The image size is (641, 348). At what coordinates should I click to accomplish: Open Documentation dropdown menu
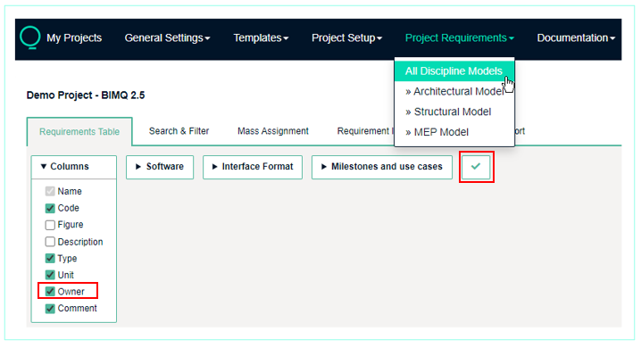tap(576, 38)
